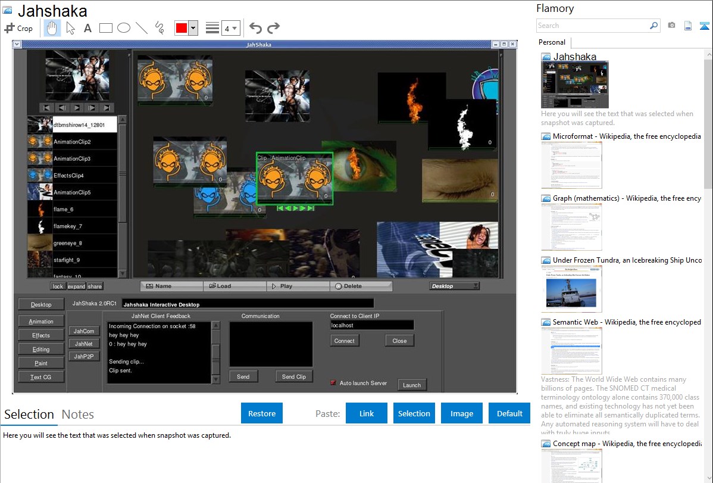Open the line width dropdown
Screen dimensions: 713x483
[230, 28]
